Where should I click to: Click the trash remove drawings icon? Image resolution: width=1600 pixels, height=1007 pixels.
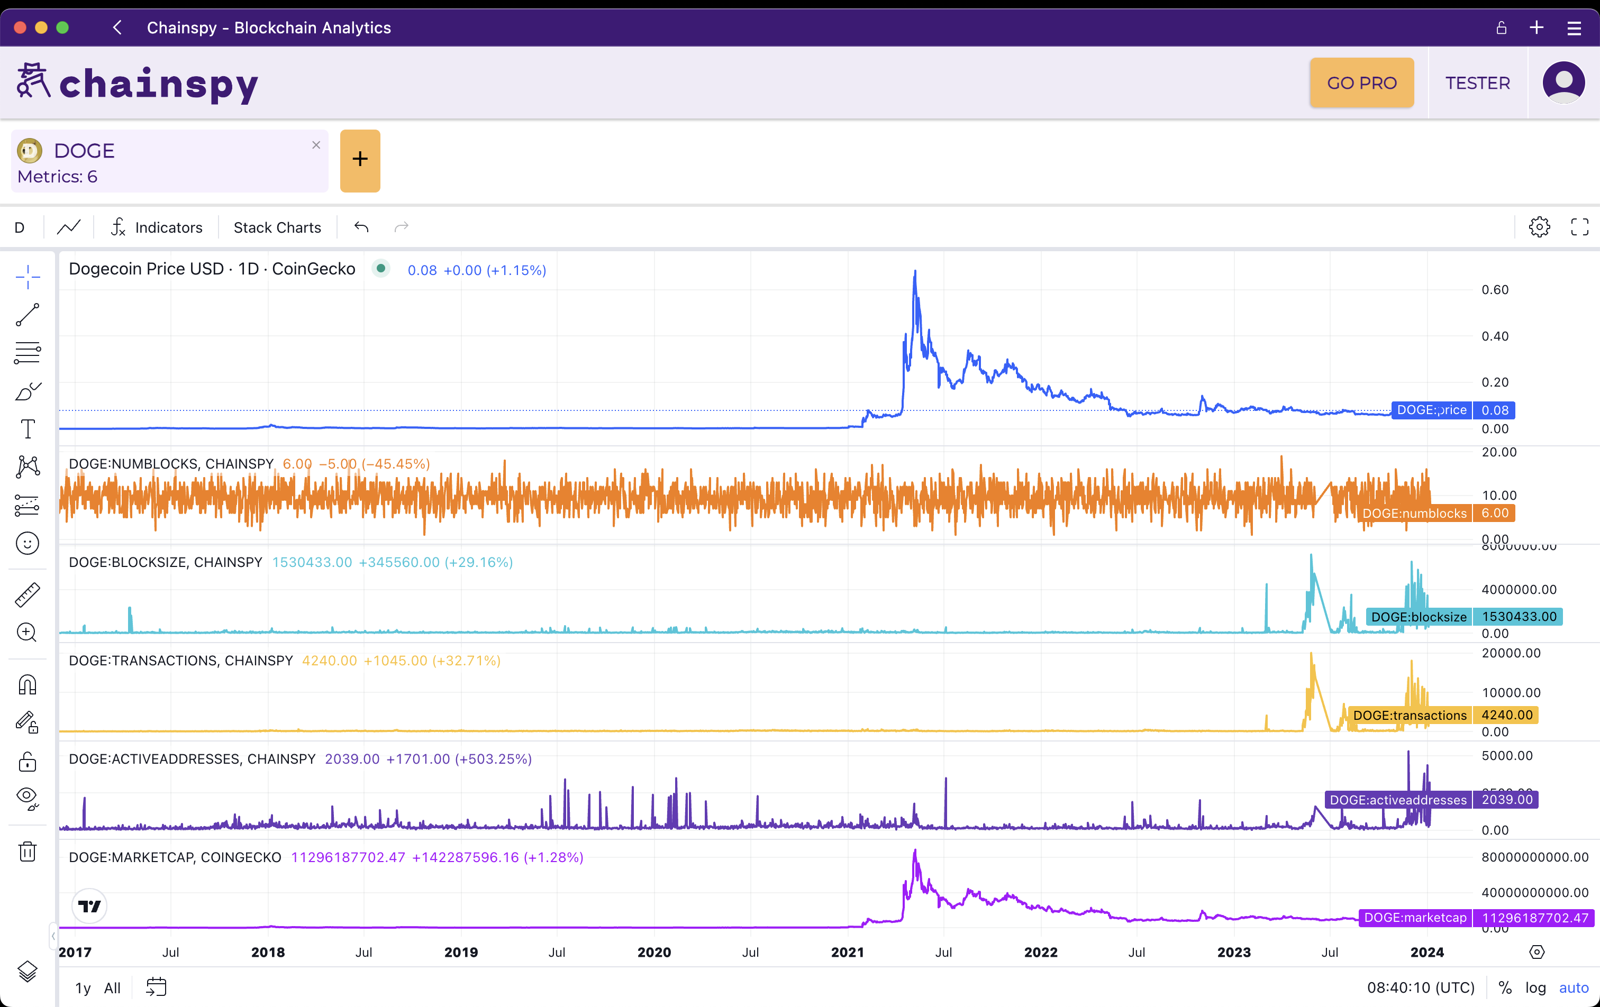pyautogui.click(x=28, y=851)
